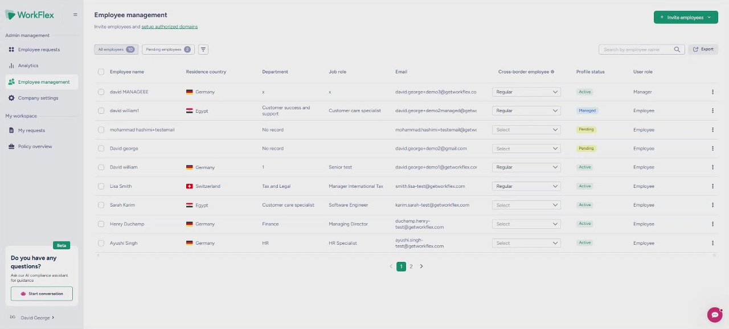Tick the checkbox for Sarah Karim
Image resolution: width=729 pixels, height=329 pixels.
[x=101, y=205]
